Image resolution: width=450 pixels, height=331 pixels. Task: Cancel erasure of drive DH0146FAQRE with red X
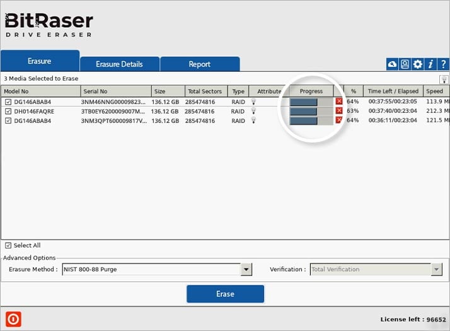pyautogui.click(x=339, y=110)
